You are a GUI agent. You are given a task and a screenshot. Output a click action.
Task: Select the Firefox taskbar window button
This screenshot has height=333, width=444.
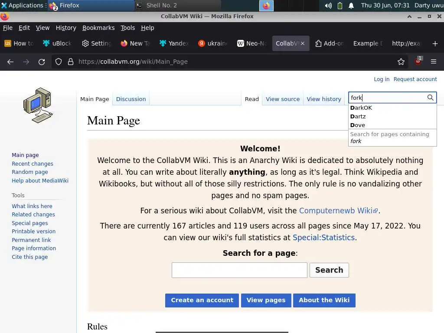tap(91, 5)
